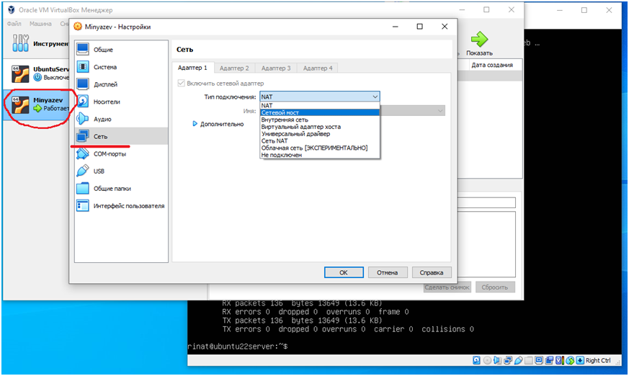629x376 pixels.
Task: Confirm settings with OK button
Action: tap(344, 272)
